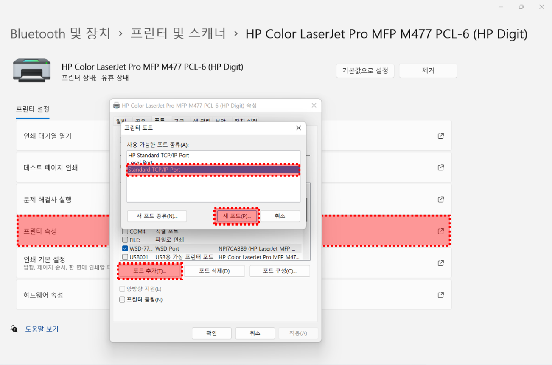Toggle the 양방향 지원(E) checkbox
The image size is (552, 365).
pyautogui.click(x=122, y=289)
